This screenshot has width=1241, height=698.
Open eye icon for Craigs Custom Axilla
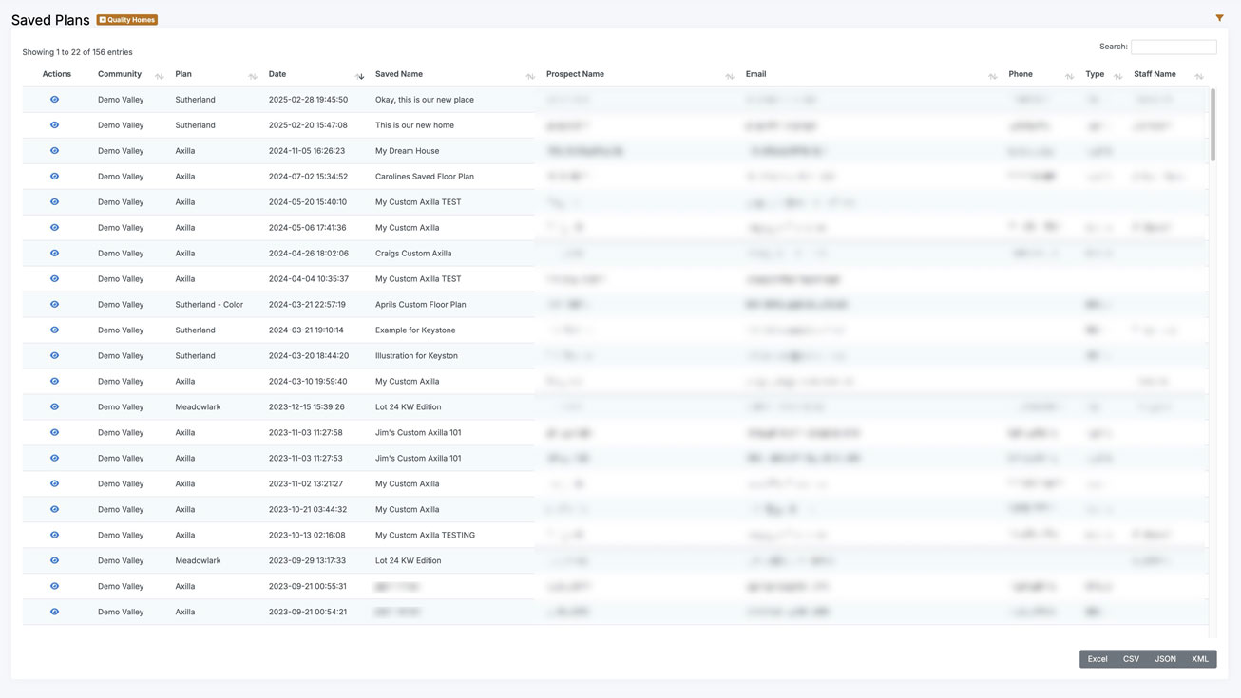54,253
